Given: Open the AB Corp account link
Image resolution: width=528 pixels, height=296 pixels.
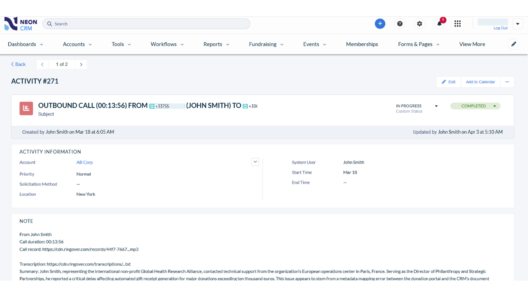Looking at the screenshot, I should [x=84, y=162].
